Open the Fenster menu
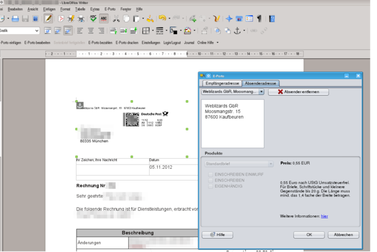 click(125, 9)
